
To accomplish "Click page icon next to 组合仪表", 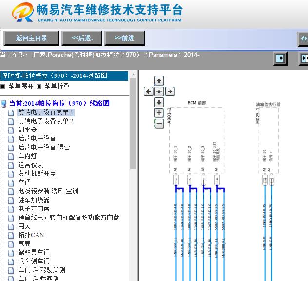I will pyautogui.click(x=11, y=165).
